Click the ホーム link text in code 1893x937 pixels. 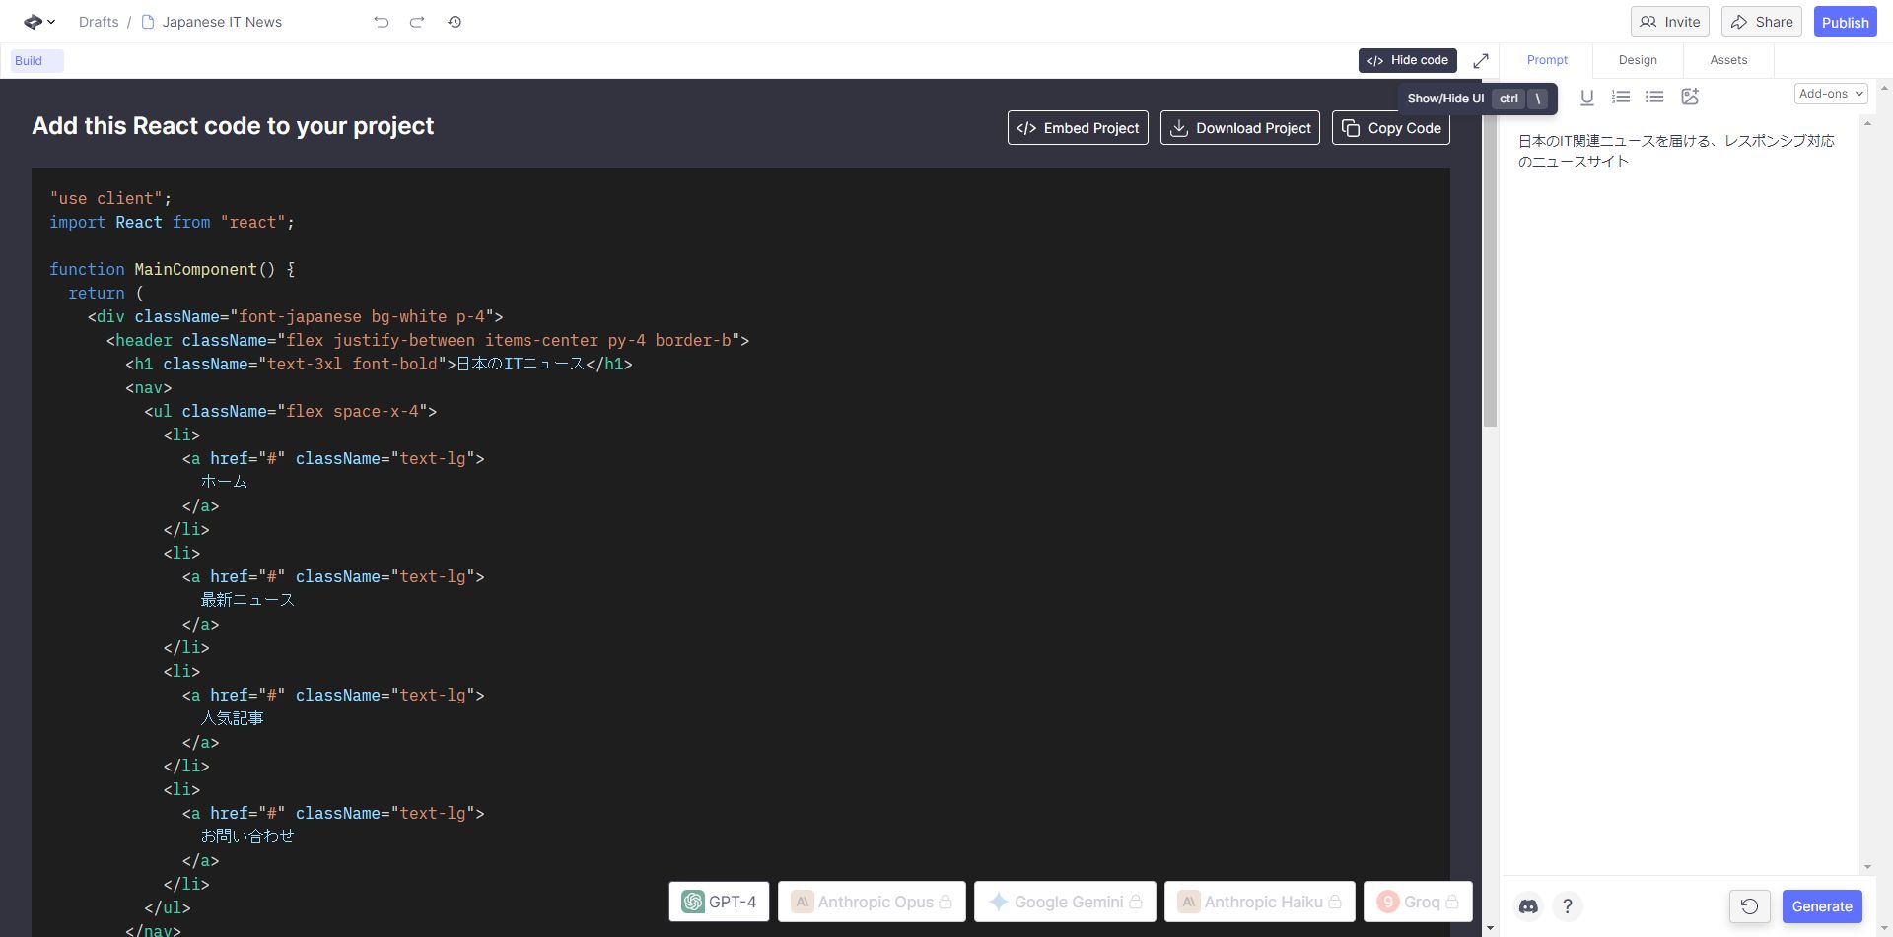(224, 482)
